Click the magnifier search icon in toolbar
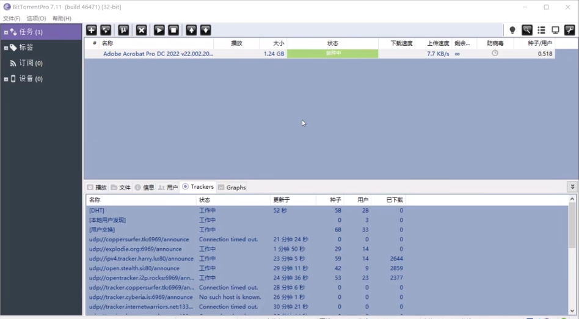The height and width of the screenshot is (319, 579). click(527, 30)
